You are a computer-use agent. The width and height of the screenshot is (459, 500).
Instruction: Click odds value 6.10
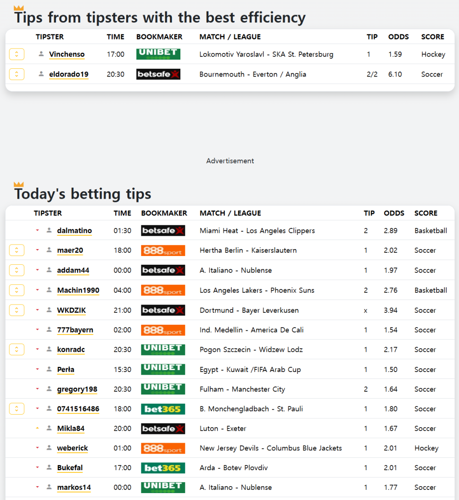(x=395, y=74)
